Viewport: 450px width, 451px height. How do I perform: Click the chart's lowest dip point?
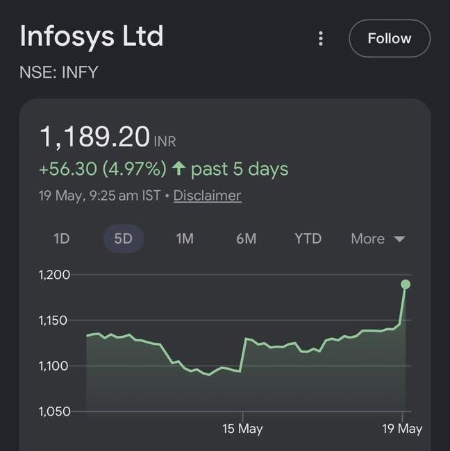click(209, 375)
